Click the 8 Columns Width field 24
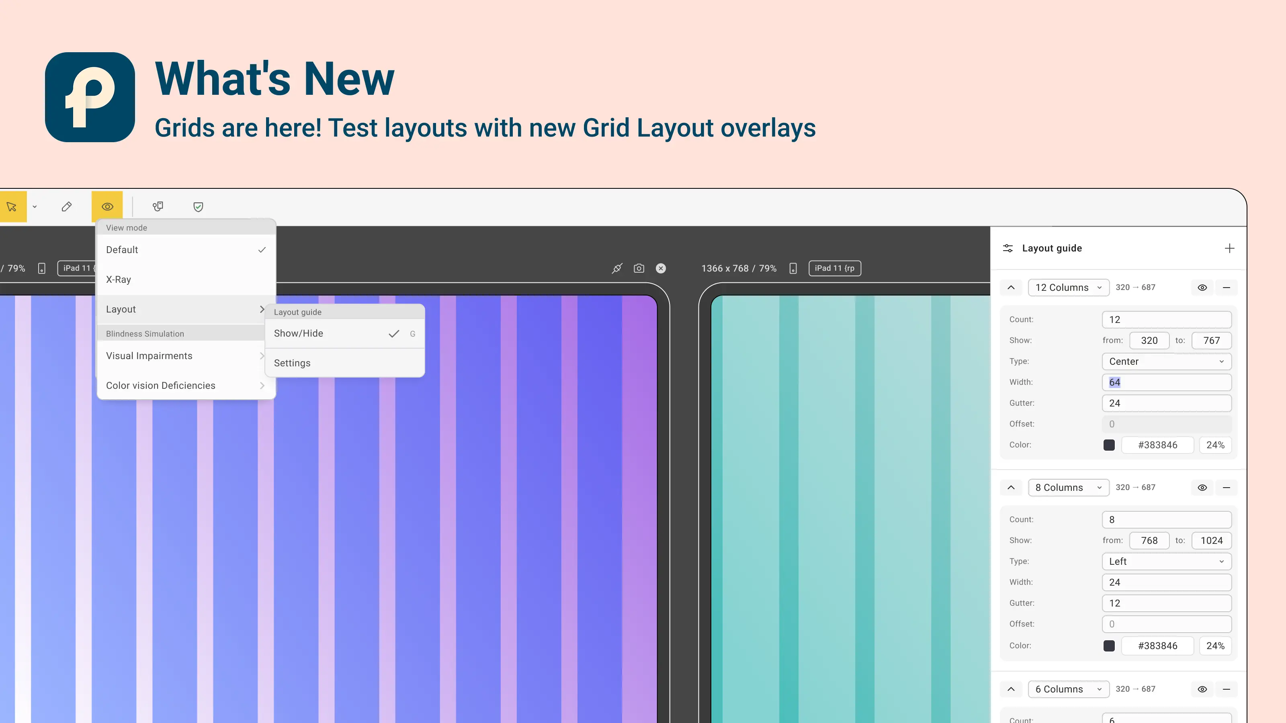1286x723 pixels. coord(1167,583)
